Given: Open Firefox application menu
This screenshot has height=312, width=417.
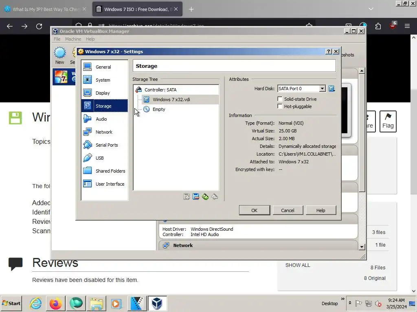Looking at the screenshot, I should pos(407,26).
